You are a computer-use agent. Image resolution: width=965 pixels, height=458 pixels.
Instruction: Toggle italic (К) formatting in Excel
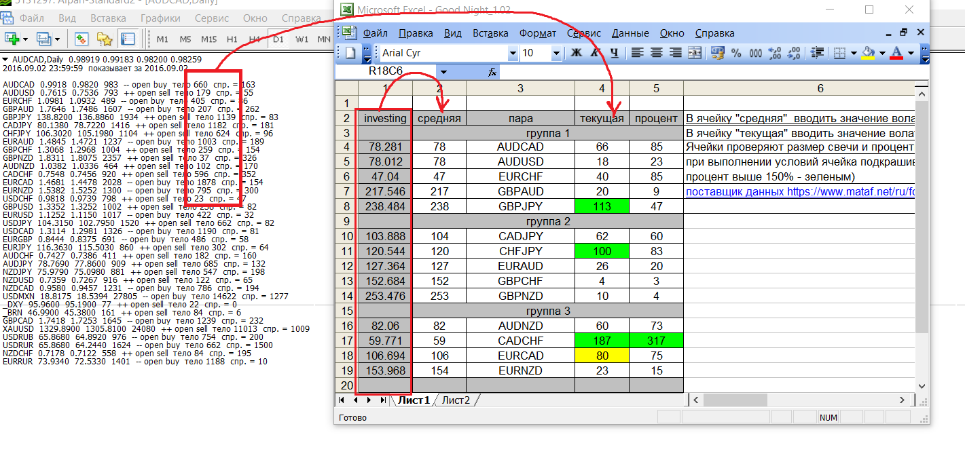[x=596, y=53]
